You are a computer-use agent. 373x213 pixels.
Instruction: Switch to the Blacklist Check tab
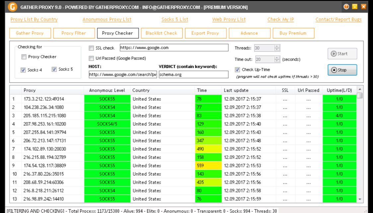(161, 33)
